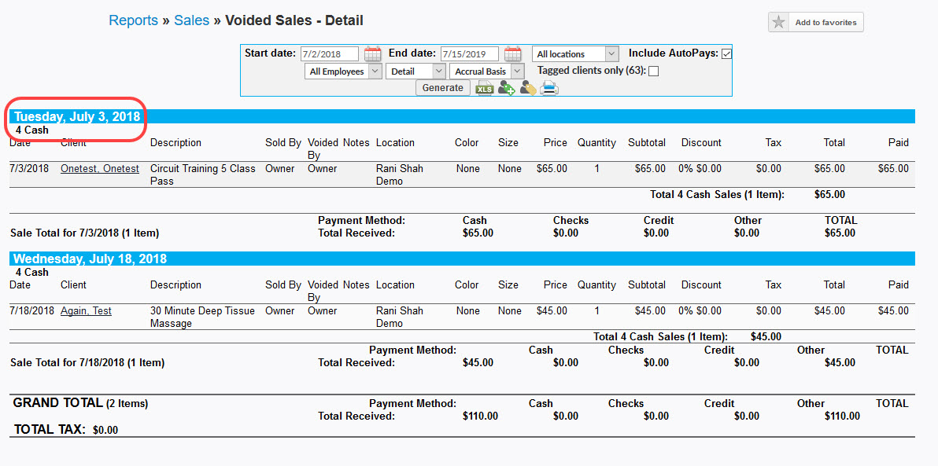Navigate to Sales in the breadcrumb
The width and height of the screenshot is (938, 466).
click(x=191, y=20)
